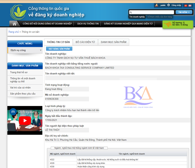Select the Tìm doanh nghiệp search option
Screen dimensions: 195x168
coord(137,17)
